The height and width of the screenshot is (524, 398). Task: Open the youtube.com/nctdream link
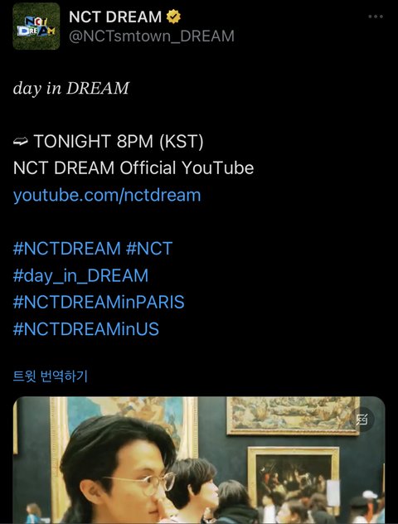click(x=107, y=195)
